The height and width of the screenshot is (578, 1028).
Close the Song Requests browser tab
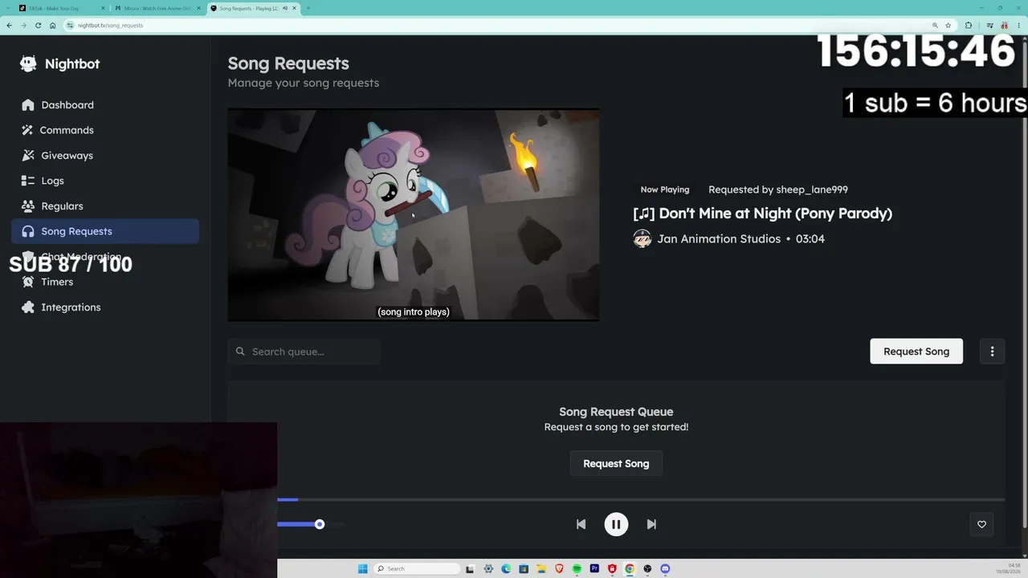coord(295,8)
